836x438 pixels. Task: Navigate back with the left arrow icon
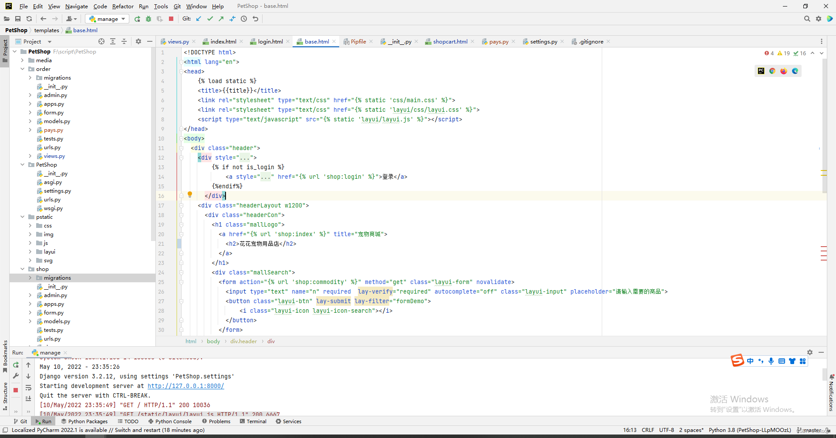tap(43, 19)
